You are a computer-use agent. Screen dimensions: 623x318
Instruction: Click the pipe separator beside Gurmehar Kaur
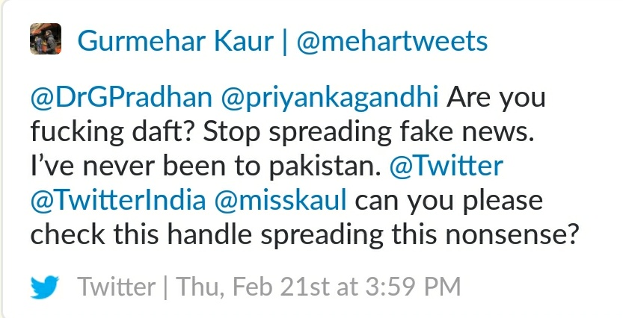(285, 42)
